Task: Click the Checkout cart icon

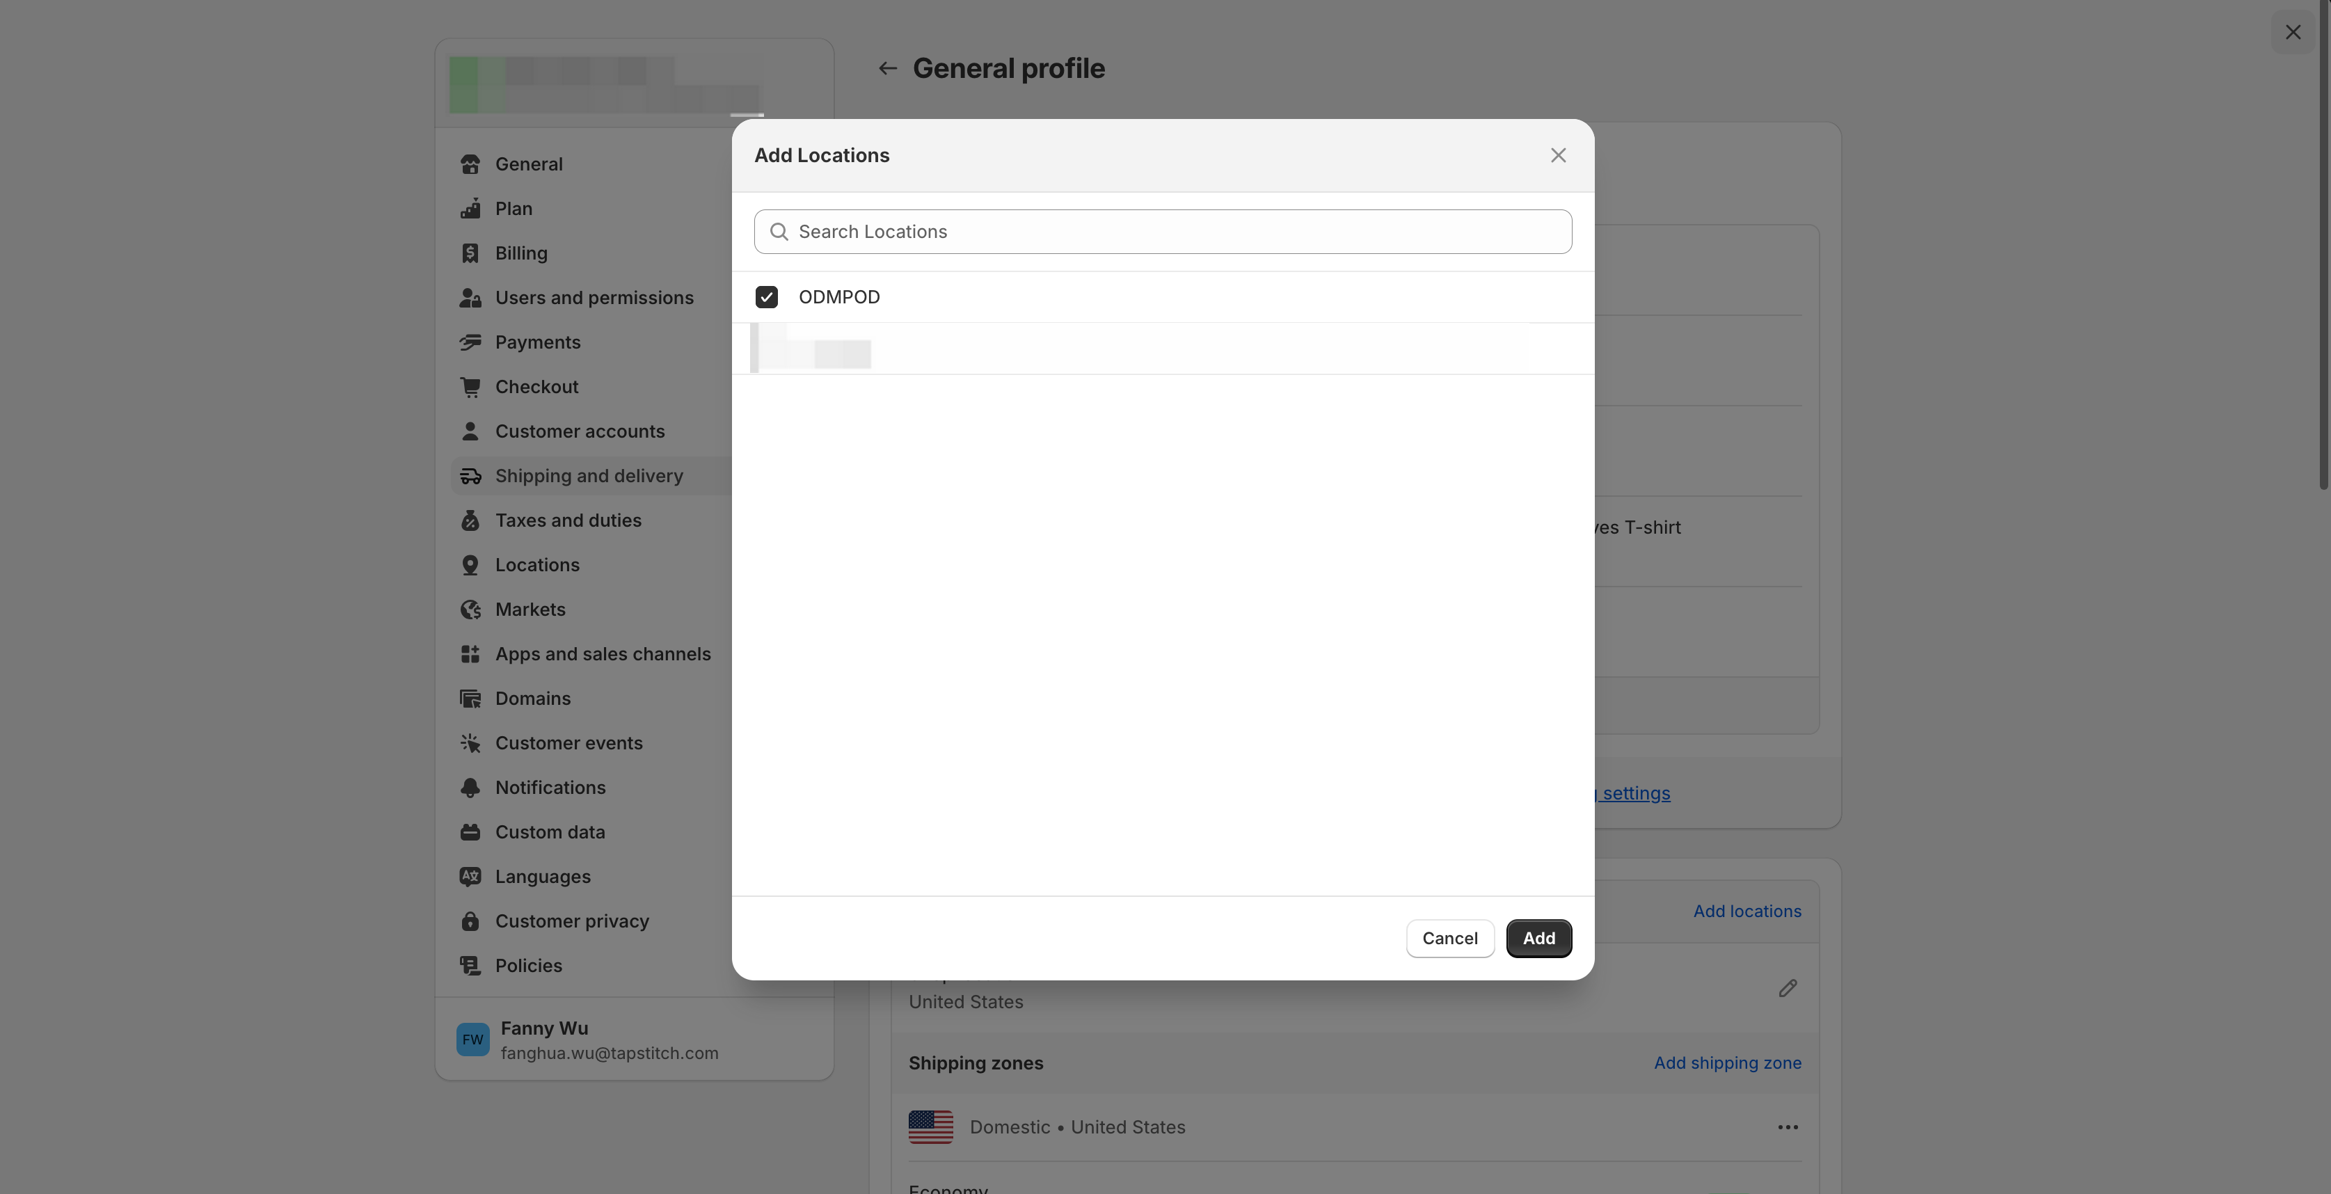Action: click(470, 387)
